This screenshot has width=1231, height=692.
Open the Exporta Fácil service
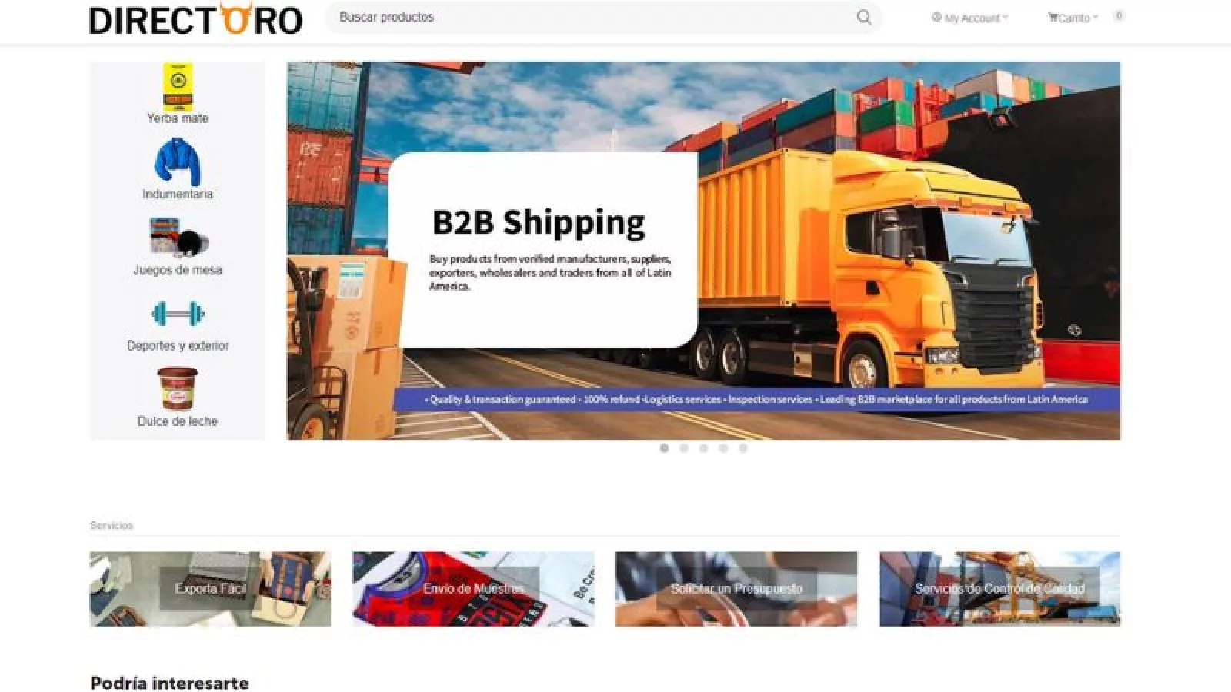[211, 589]
